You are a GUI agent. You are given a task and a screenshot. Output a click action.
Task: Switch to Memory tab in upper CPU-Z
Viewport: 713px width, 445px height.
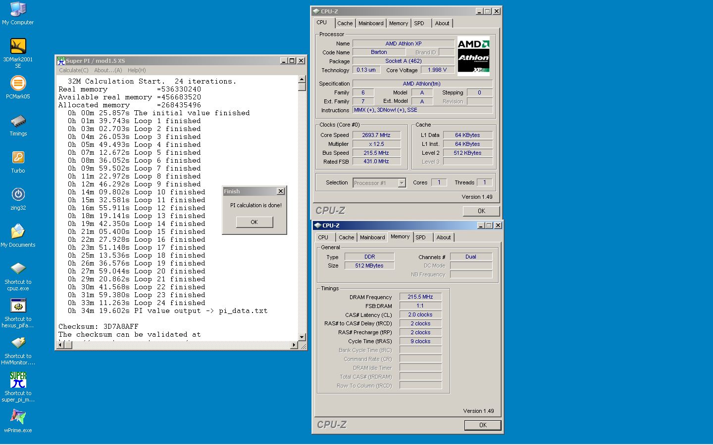pyautogui.click(x=399, y=23)
